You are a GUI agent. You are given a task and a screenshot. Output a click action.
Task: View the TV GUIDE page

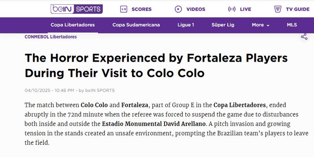297,9
